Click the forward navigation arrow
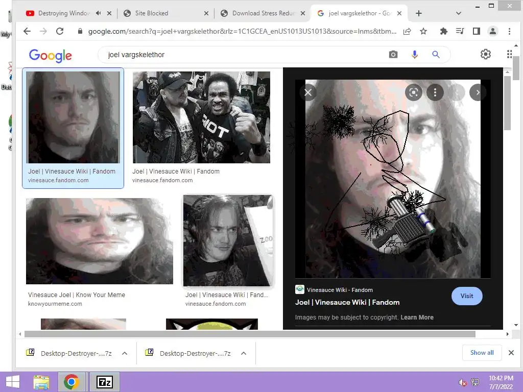Image resolution: width=523 pixels, height=392 pixels. point(43,31)
